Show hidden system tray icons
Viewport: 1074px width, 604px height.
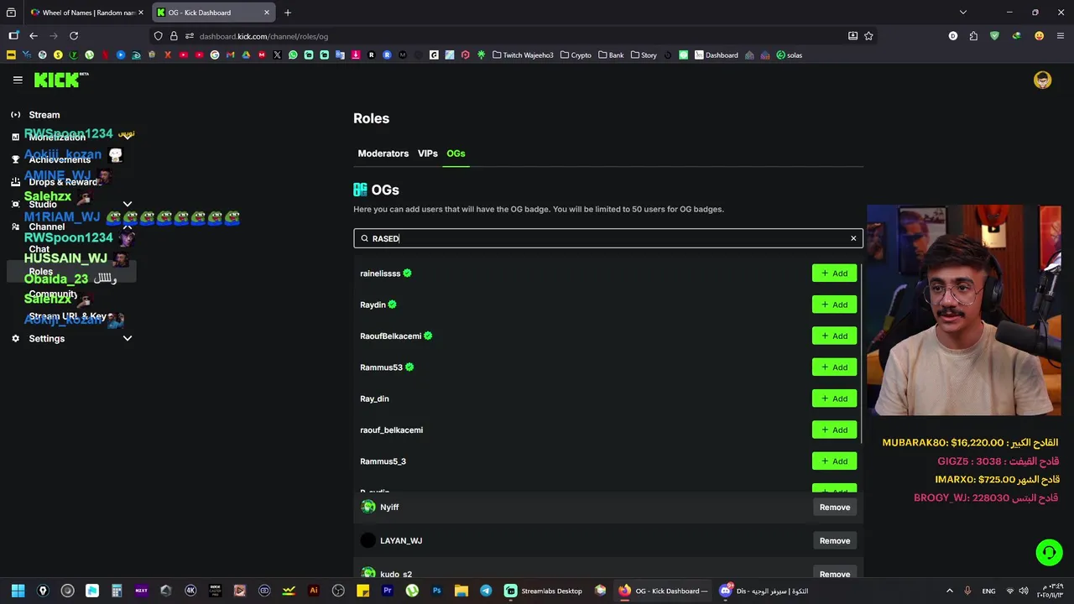(950, 591)
